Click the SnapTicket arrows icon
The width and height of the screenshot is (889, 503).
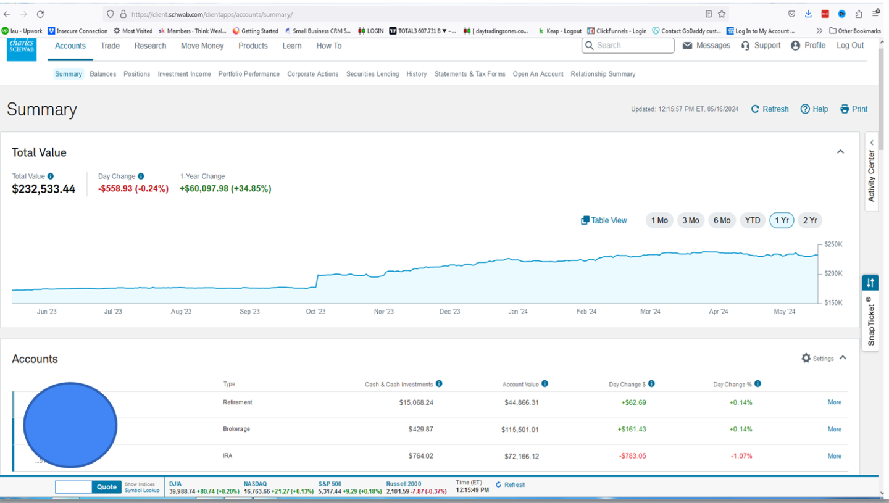click(x=870, y=283)
